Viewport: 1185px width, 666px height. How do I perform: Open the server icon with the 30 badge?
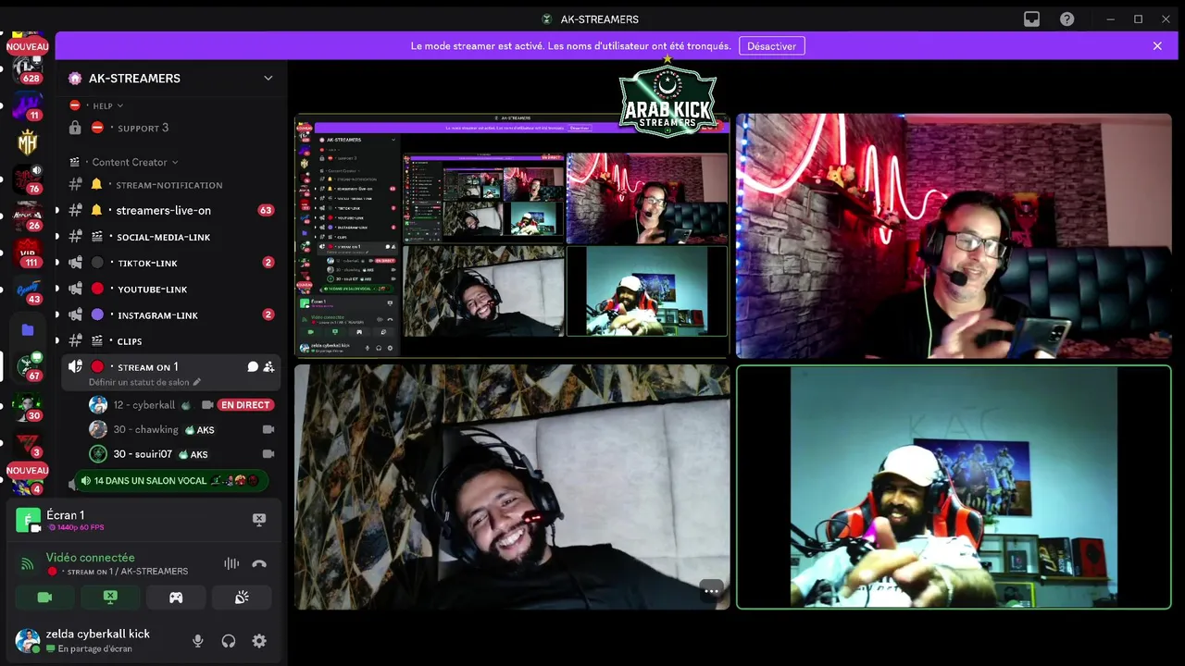pos(29,407)
